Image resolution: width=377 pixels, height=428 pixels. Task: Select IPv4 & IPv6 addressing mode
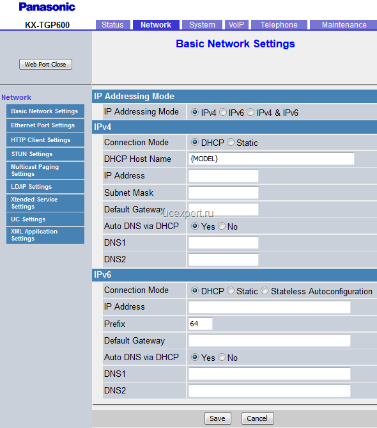tap(250, 112)
